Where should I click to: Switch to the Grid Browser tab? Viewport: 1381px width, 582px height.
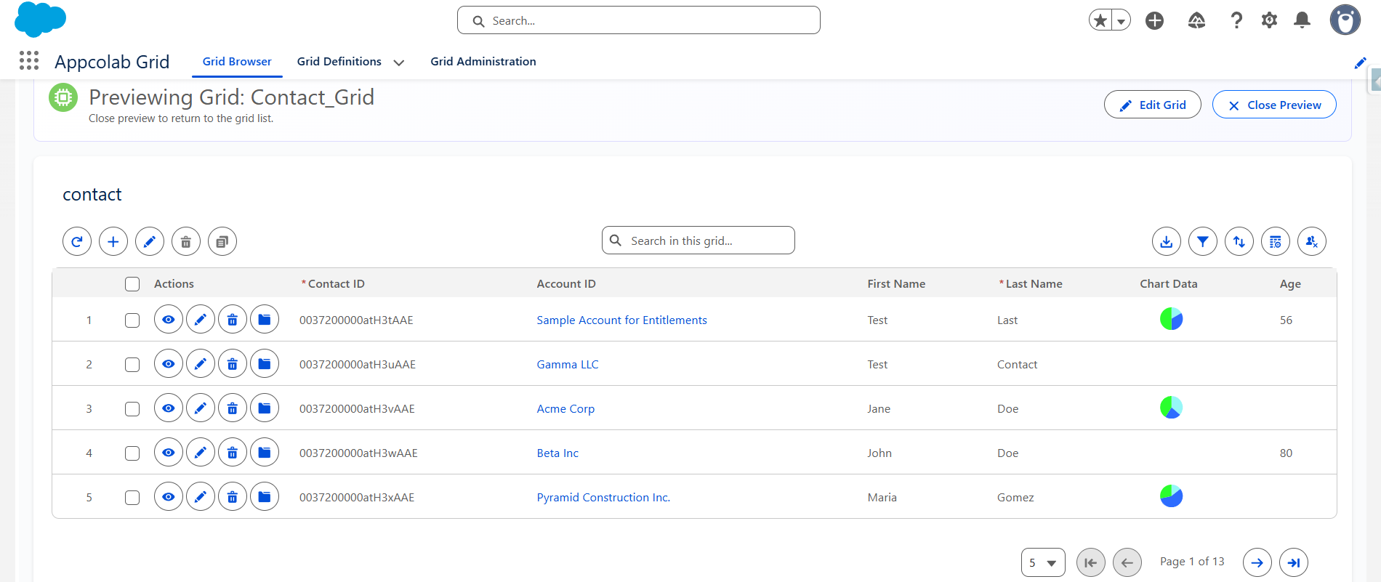pyautogui.click(x=237, y=62)
